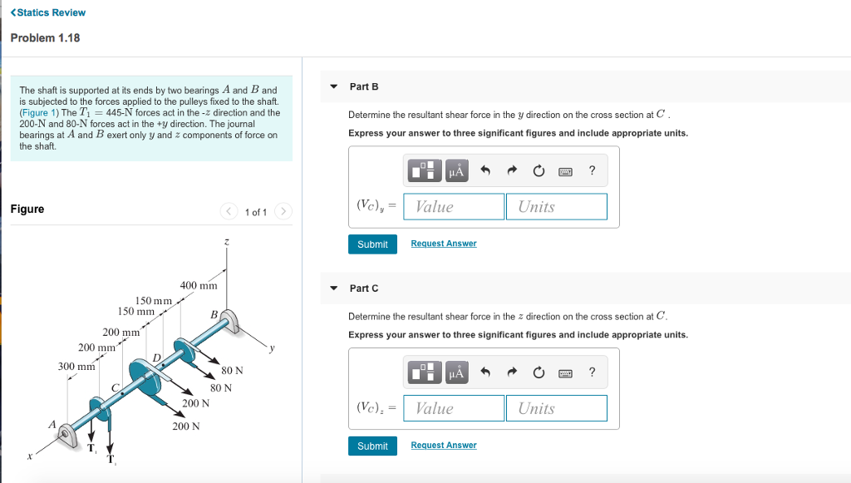
Task: Open templates icon in Part C toolbar
Action: (x=425, y=372)
